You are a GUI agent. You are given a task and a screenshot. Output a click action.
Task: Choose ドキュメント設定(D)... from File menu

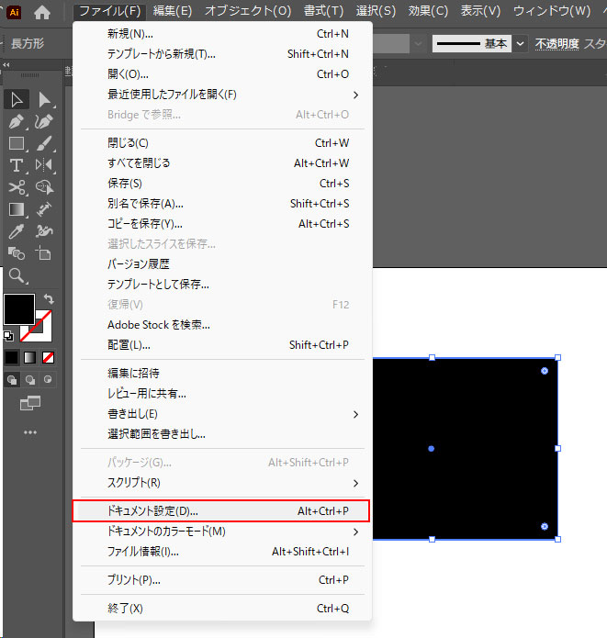click(221, 511)
